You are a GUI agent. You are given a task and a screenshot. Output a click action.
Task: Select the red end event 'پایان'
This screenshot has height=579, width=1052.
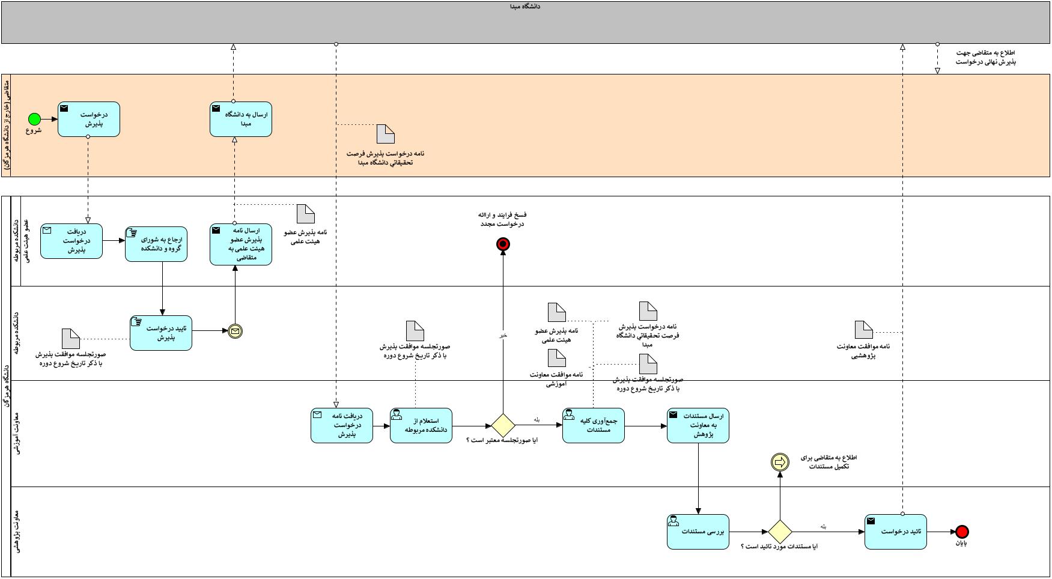click(x=962, y=532)
